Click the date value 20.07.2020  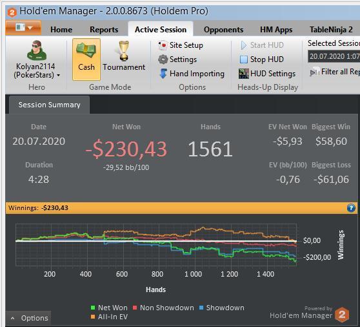pos(39,141)
